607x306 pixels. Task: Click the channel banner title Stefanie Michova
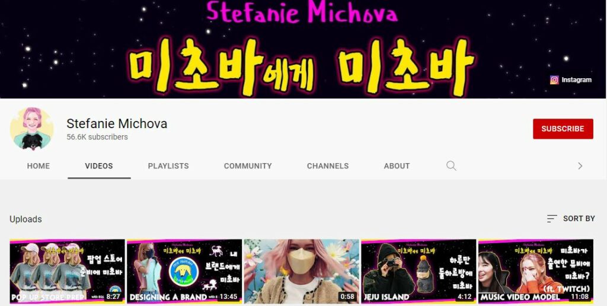[x=302, y=12]
